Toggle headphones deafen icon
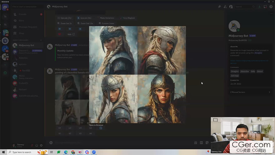The height and width of the screenshot is (155, 275). click(37, 146)
